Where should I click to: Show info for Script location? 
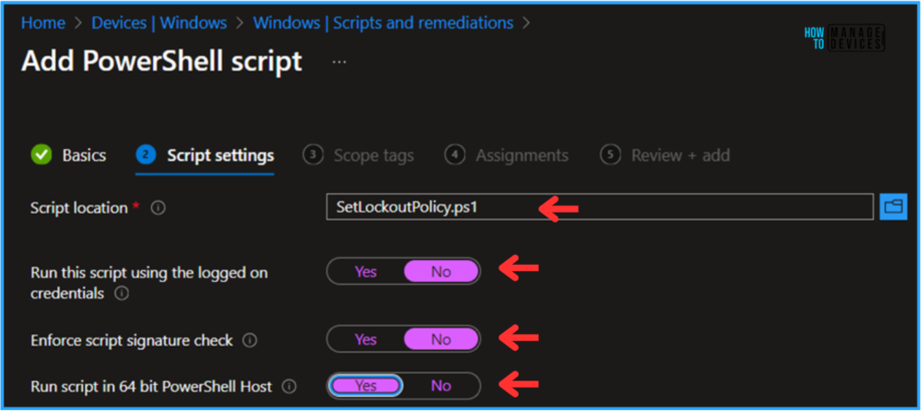pos(157,207)
